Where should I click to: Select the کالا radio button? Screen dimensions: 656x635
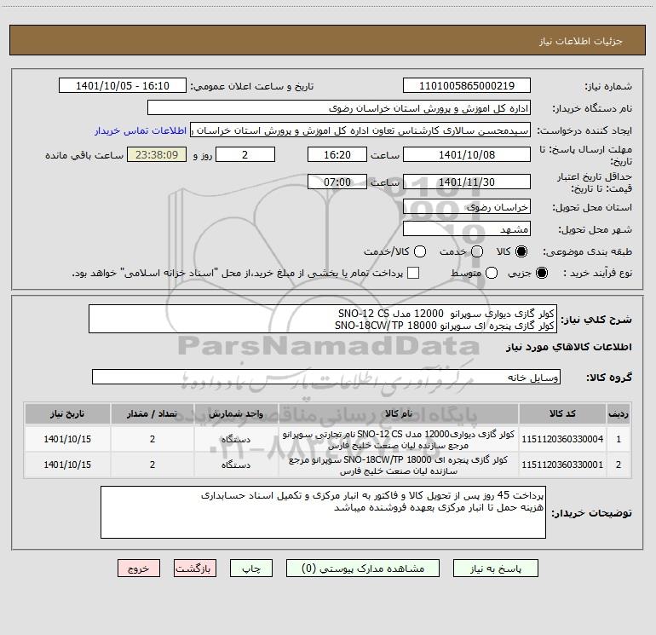(521, 251)
